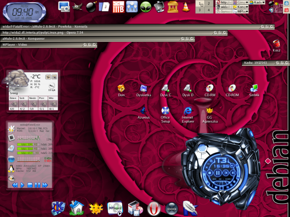290x217 pixels.
Task: Expand the Konqueror taskbar group arrow
Action: point(247,7)
